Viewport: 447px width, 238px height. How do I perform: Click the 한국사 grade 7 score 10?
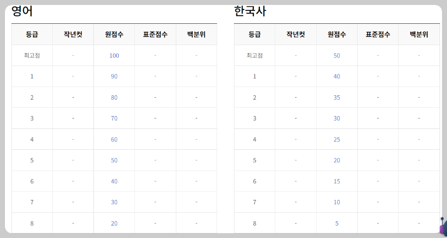pyautogui.click(x=337, y=202)
